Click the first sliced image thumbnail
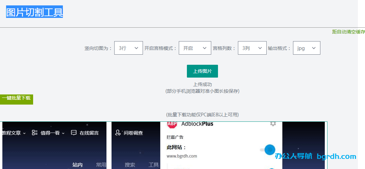The width and height of the screenshot is (365, 169). (54, 148)
